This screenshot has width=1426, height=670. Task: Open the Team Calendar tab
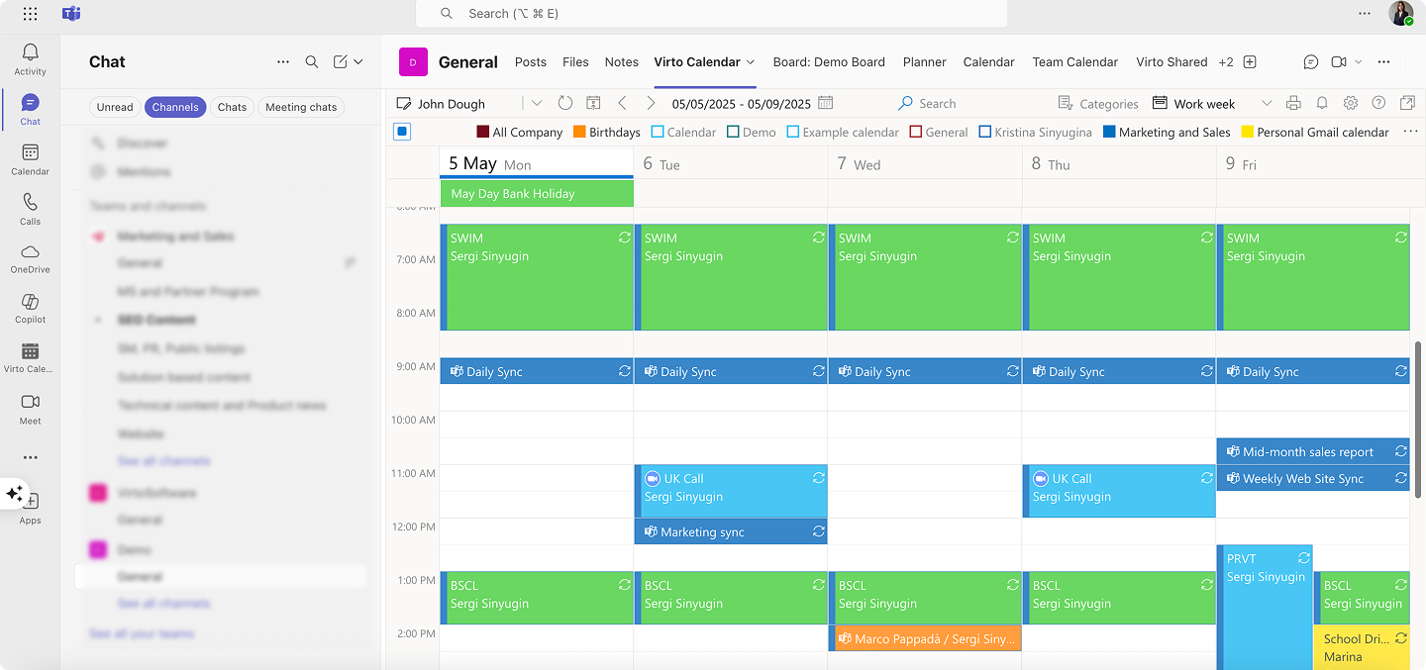[x=1075, y=61]
